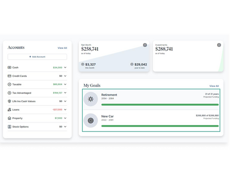Screen dimensions: 230x174
Task: Click the Cash balance $34,000
Action: pyautogui.click(x=57, y=67)
